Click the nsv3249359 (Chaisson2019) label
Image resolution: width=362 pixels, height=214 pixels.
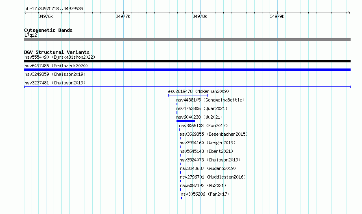point(55,74)
